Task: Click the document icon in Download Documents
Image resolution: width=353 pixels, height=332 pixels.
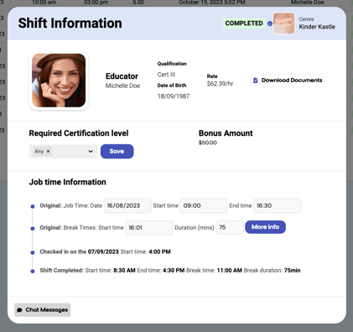Action: pos(255,80)
